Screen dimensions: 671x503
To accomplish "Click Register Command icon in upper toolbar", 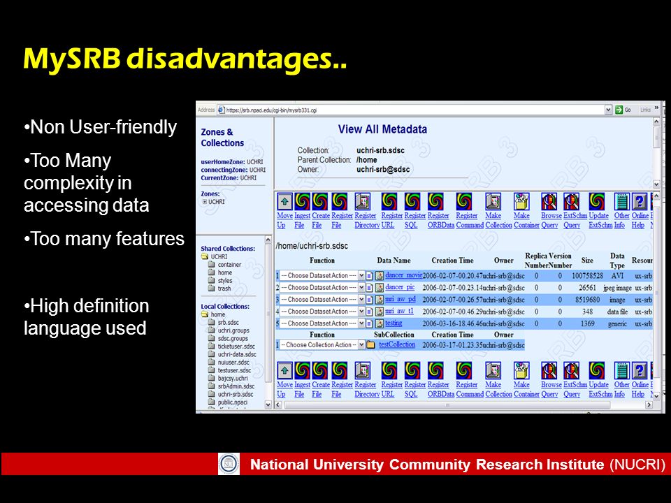I will point(464,201).
